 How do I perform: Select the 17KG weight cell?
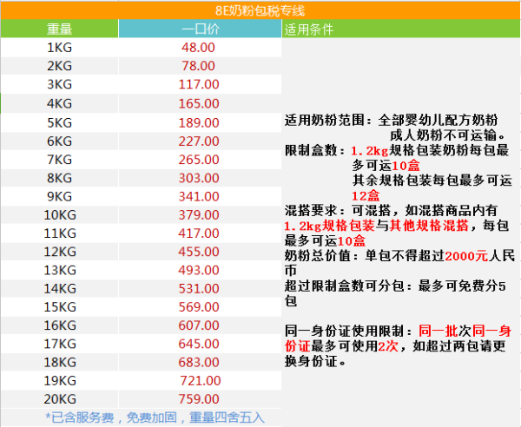click(59, 344)
